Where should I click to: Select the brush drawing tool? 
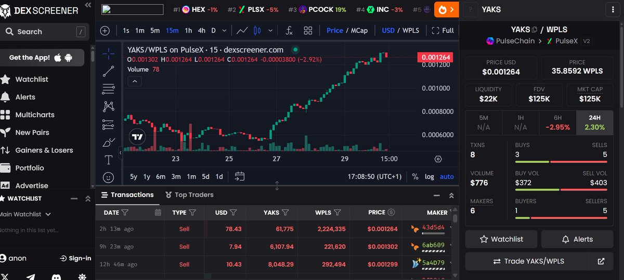pyautogui.click(x=108, y=142)
